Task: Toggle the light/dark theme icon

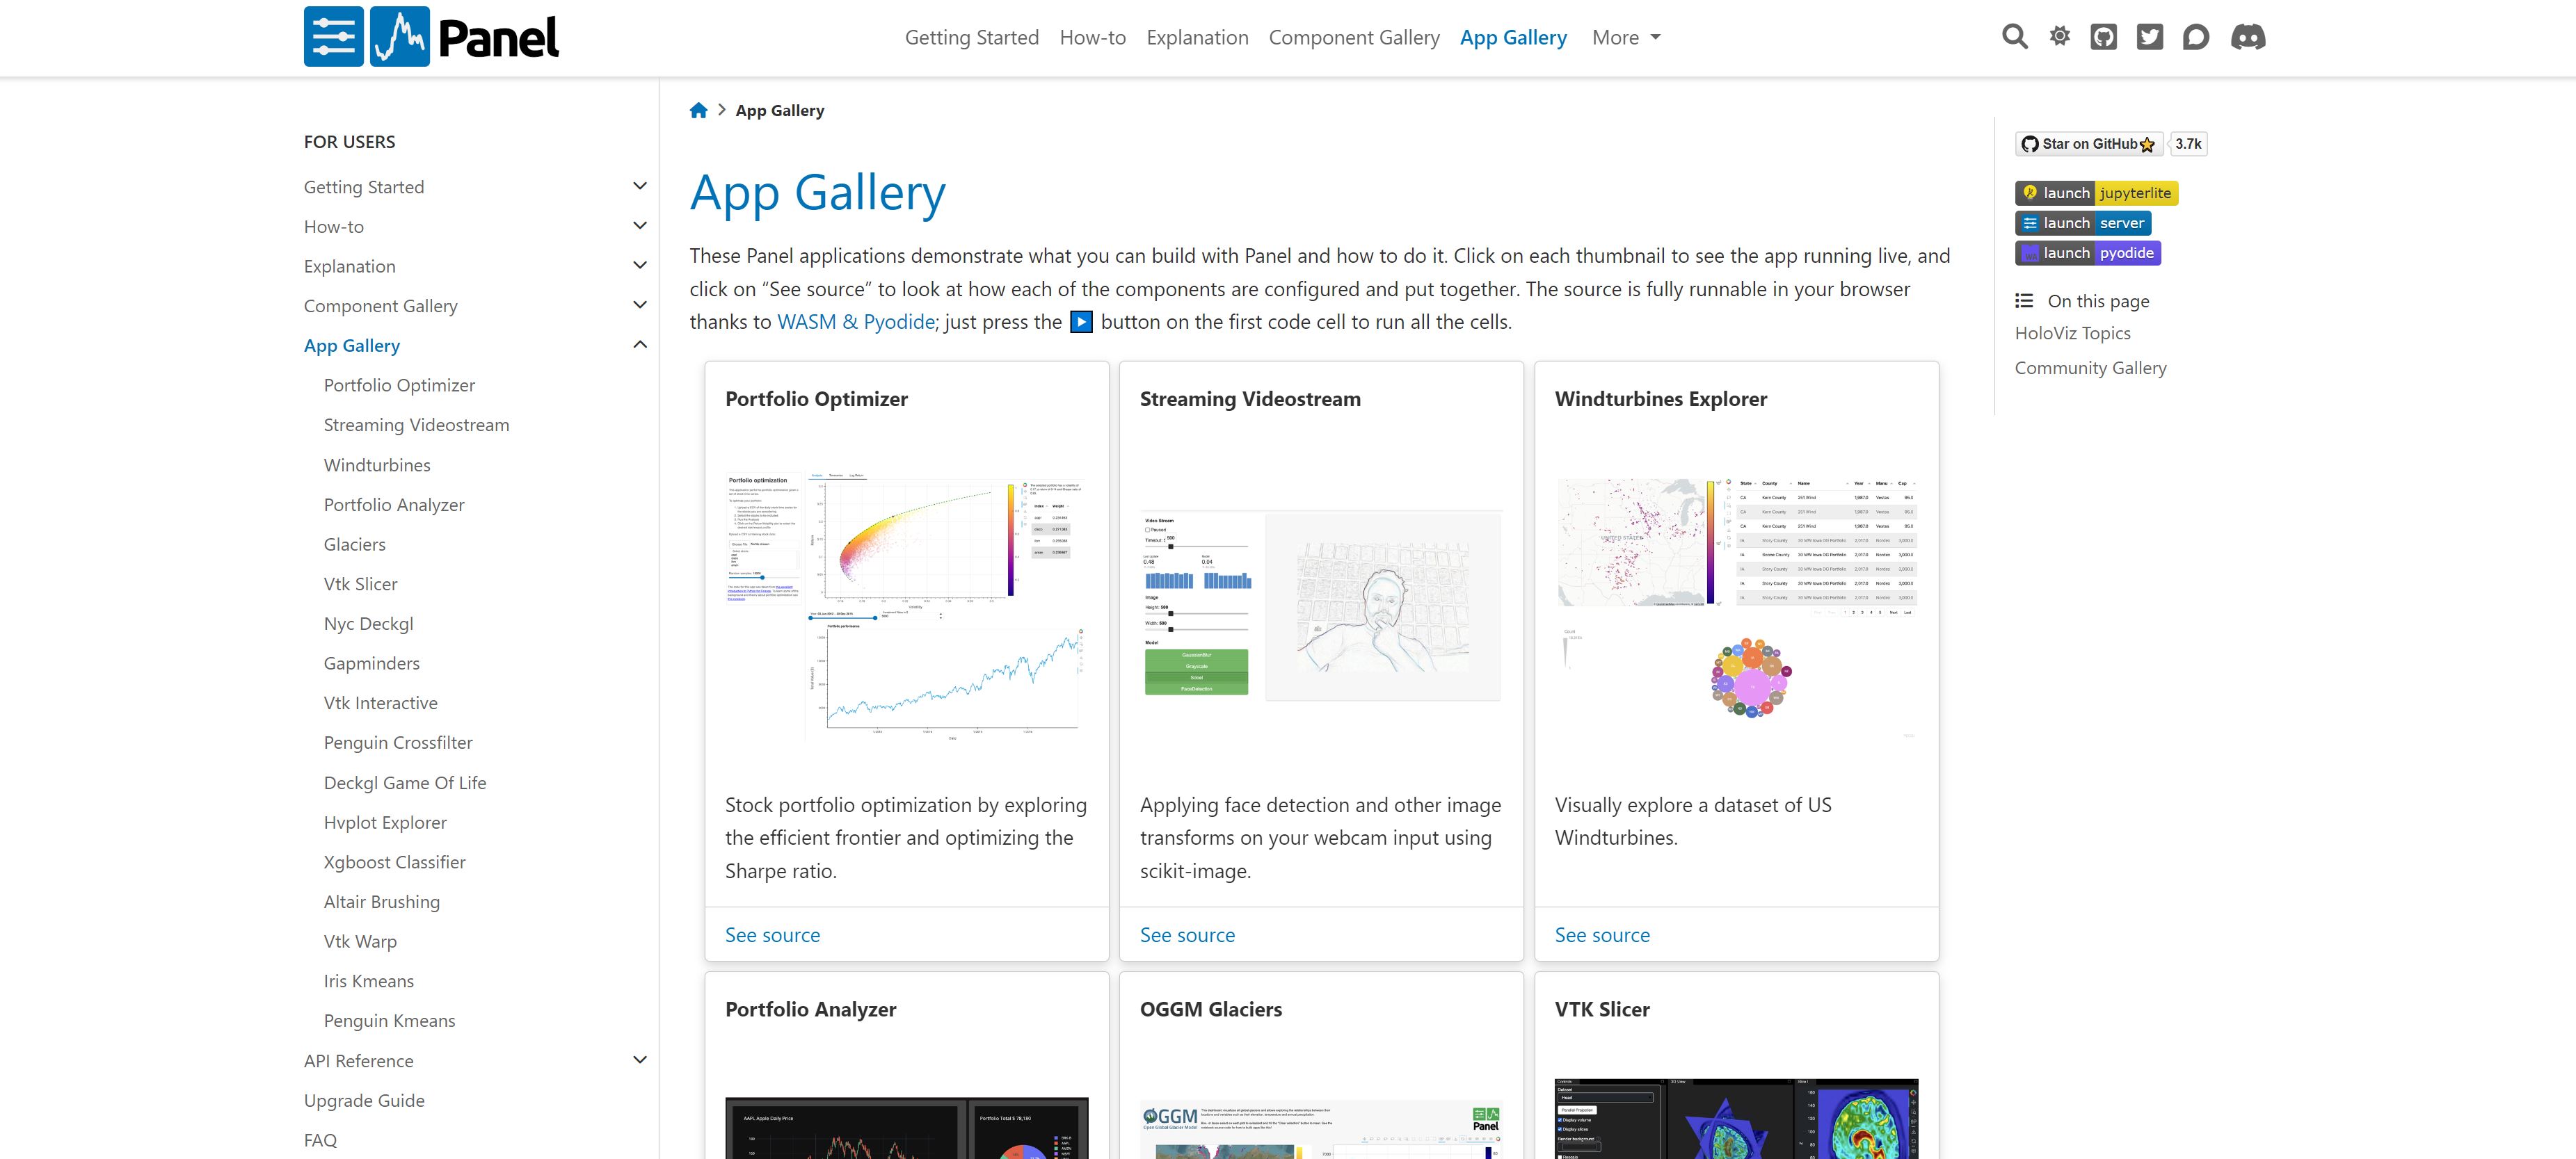Action: (2059, 37)
